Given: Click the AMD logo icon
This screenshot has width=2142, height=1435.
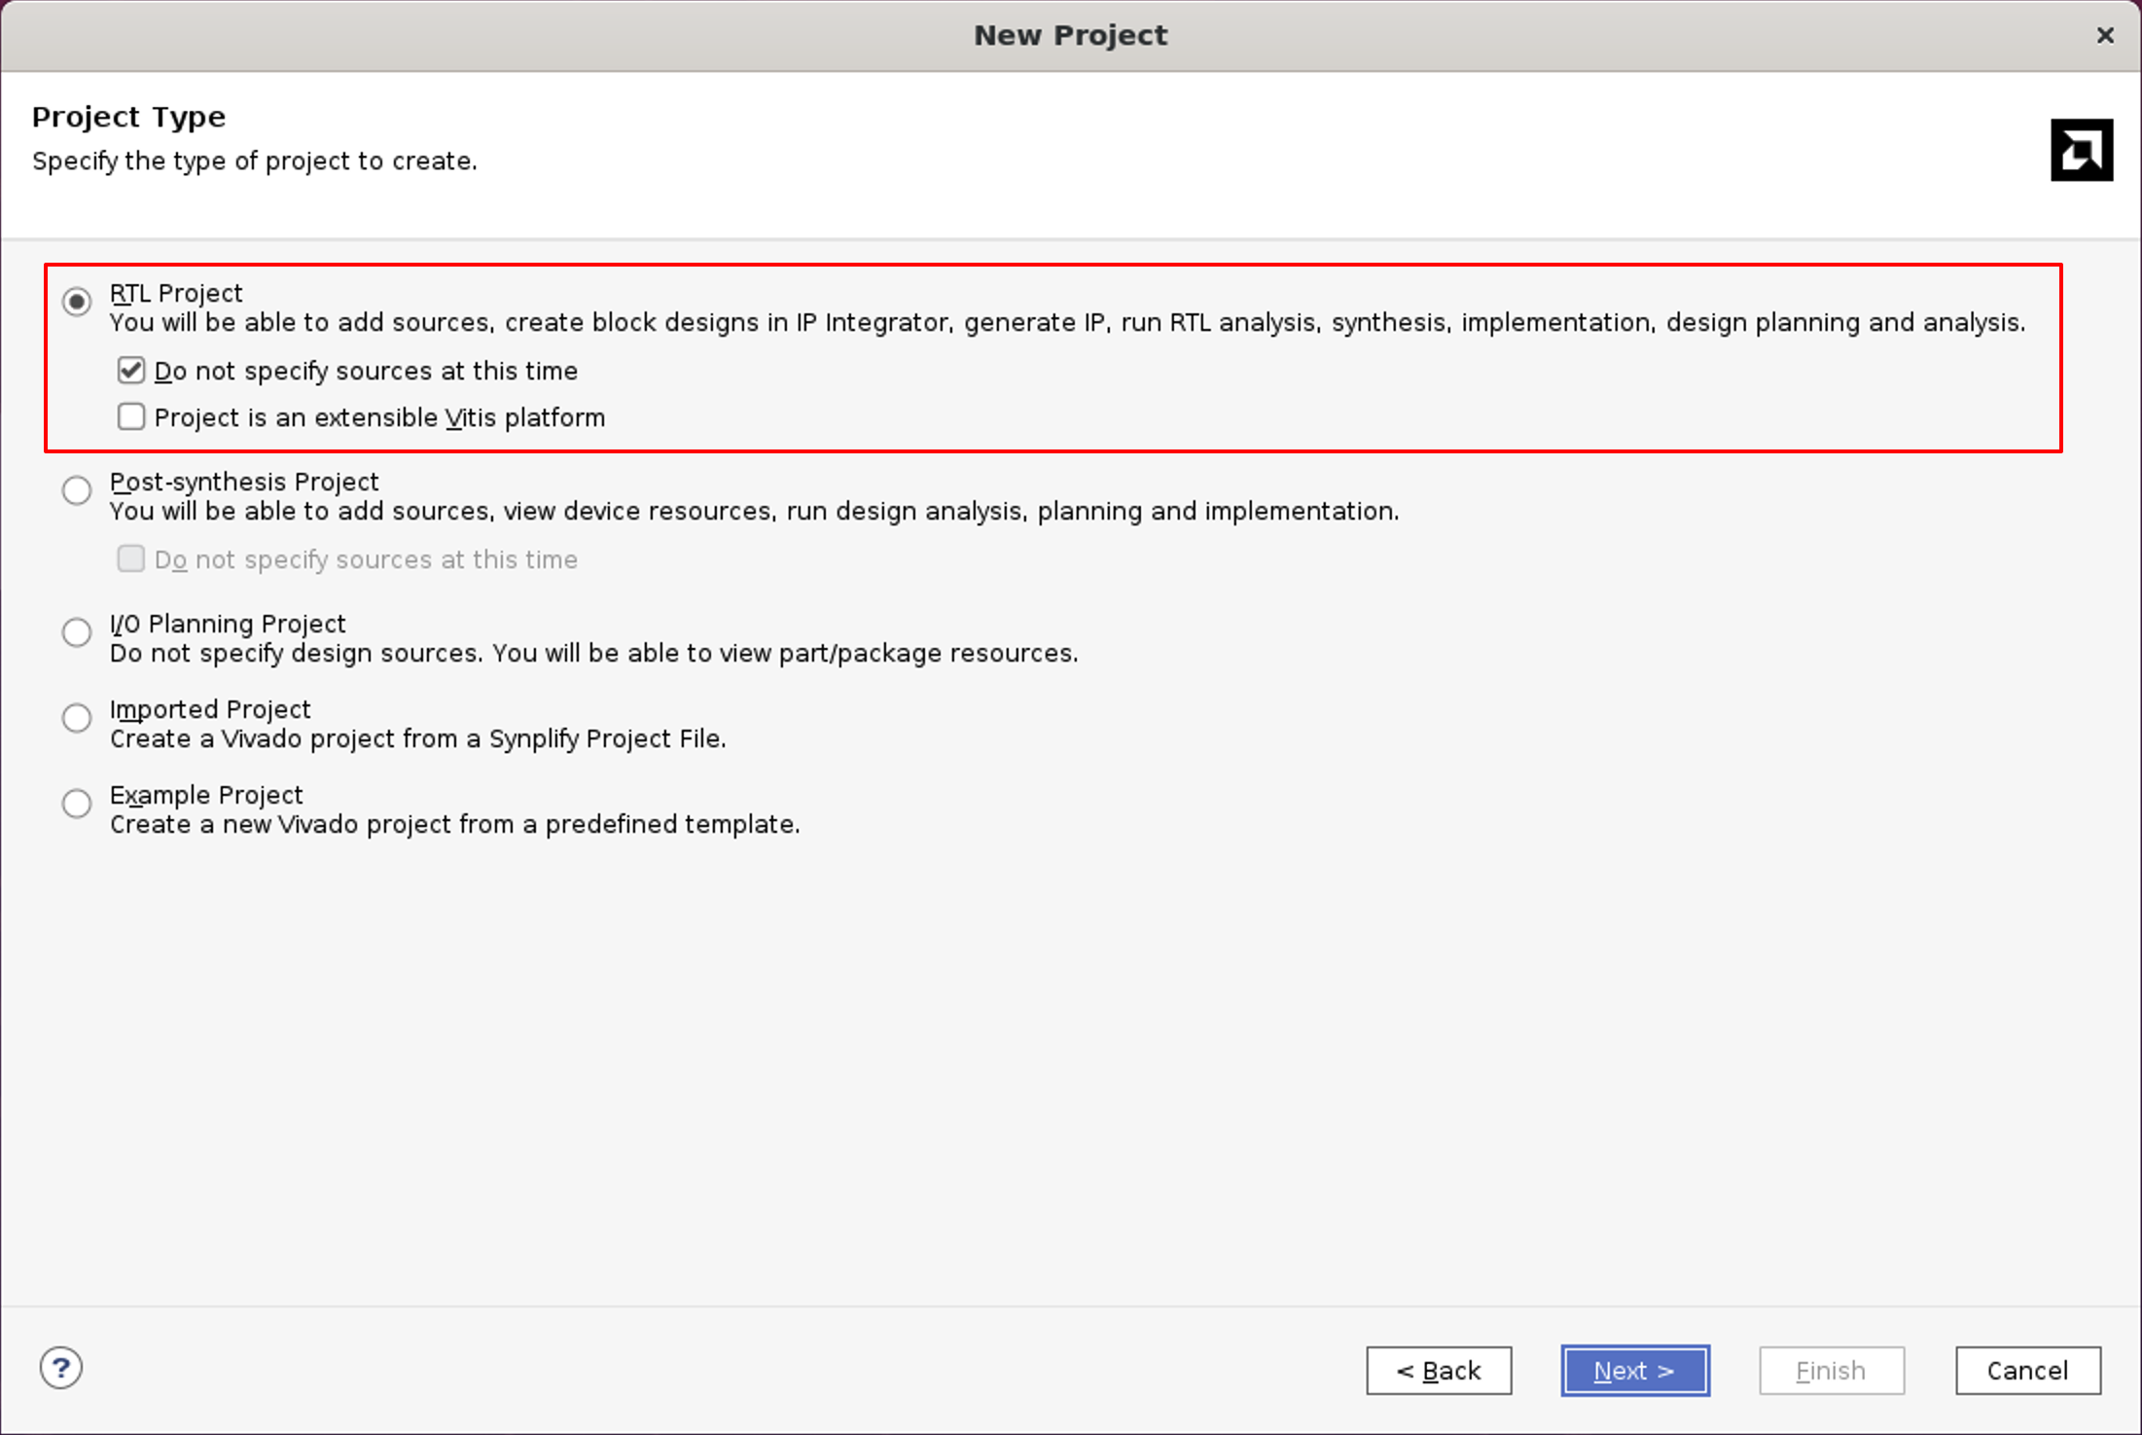Looking at the screenshot, I should point(2081,150).
